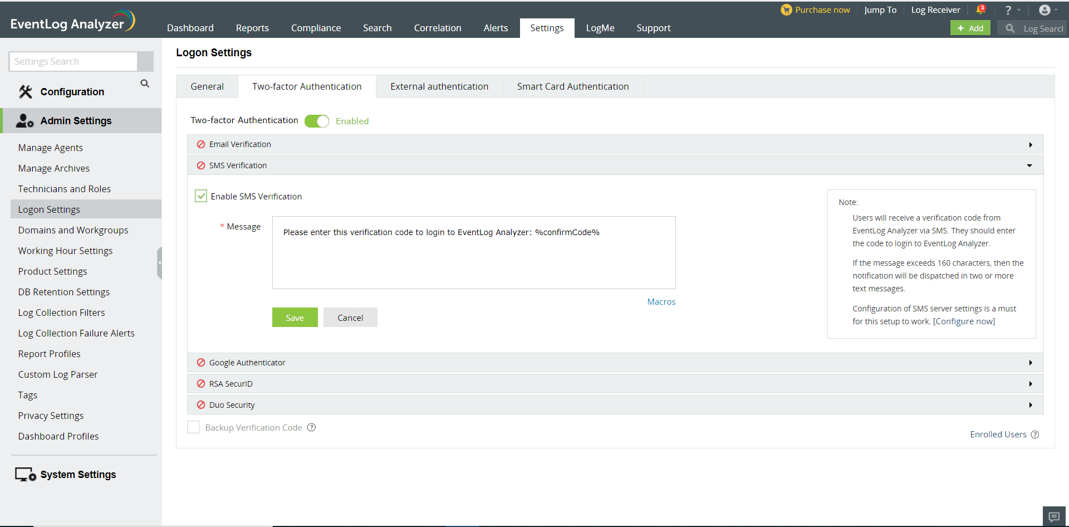Click the Configure now link
Screen dimensions: 1069x527
coord(964,321)
